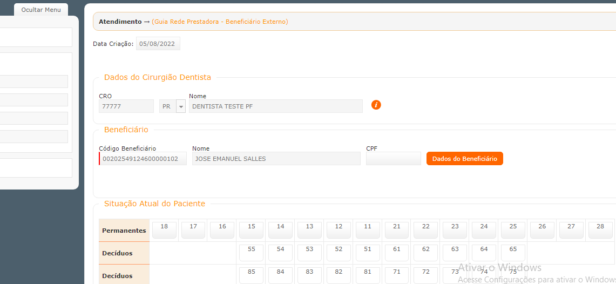Select deciduous tooth 85

pyautogui.click(x=252, y=275)
